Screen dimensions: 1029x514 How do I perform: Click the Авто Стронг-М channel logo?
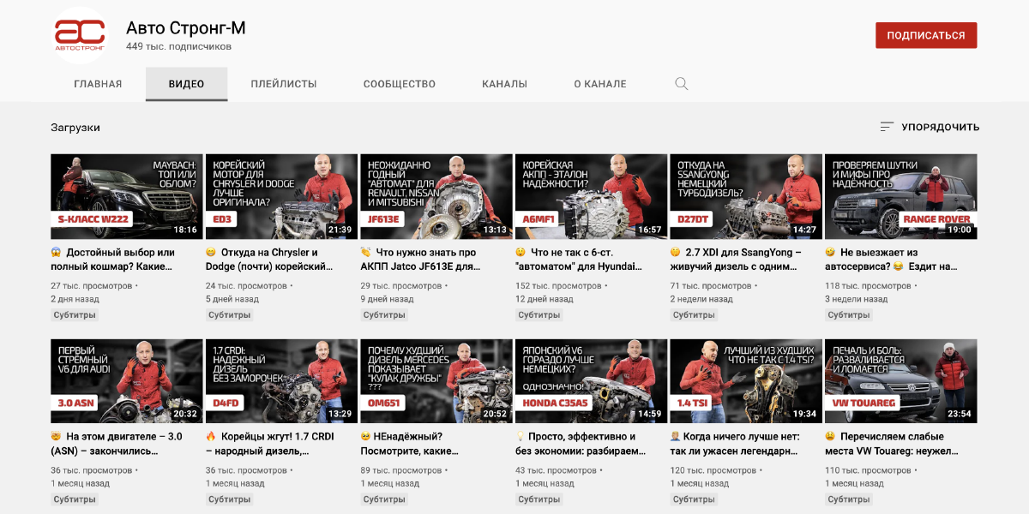(80, 34)
